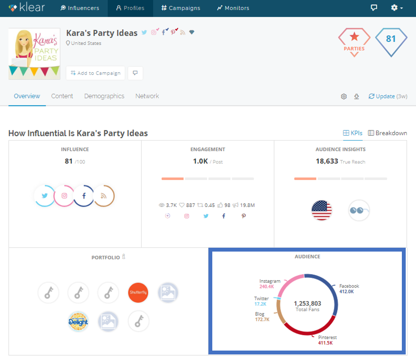Click the blog RSS circle icon under Influence
Viewport: 416px width, 363px height.
[x=103, y=196]
